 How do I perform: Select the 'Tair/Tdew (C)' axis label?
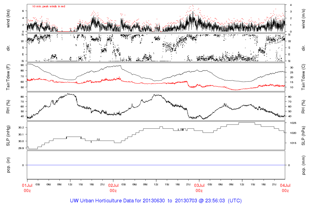coord(303,77)
